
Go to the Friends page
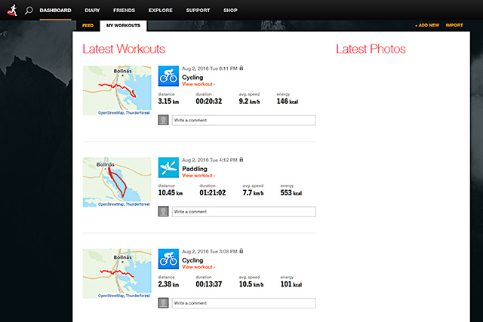click(x=125, y=11)
